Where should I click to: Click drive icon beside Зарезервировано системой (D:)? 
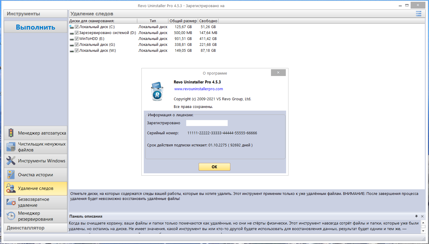[71, 33]
